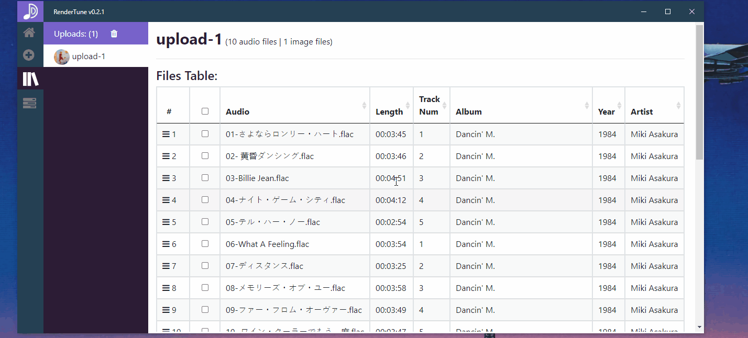Screen dimensions: 748x338
Task: Grab the drag handle for row 8
Action: [x=166, y=288]
